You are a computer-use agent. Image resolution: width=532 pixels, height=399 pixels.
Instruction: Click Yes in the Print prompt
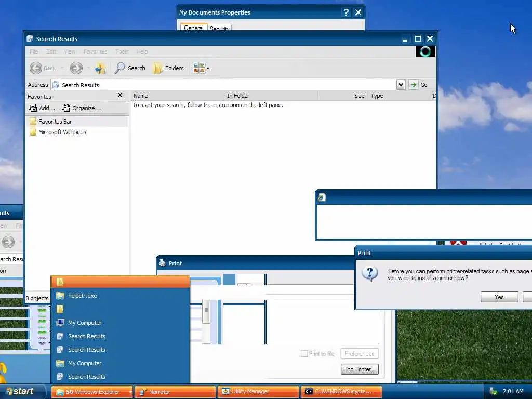tap(499, 297)
